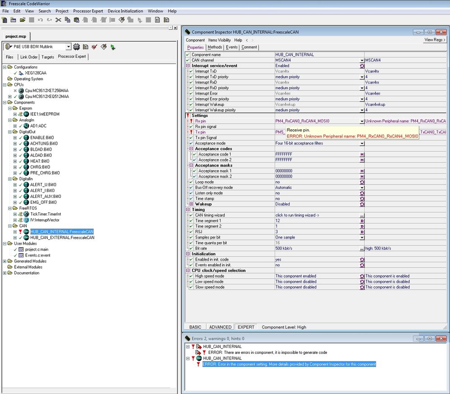Toggle checkmark beside HUB_CAN_EXTERNAL:FreescaleCAN
Screen dimensions: 450x394
pos(21,238)
